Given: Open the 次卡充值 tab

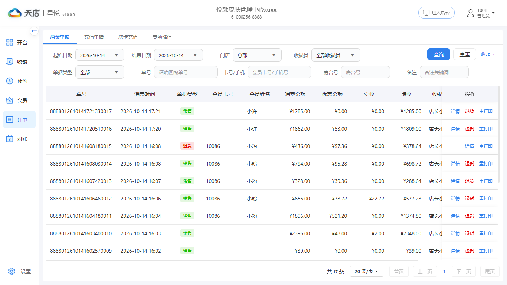Looking at the screenshot, I should coord(128,37).
